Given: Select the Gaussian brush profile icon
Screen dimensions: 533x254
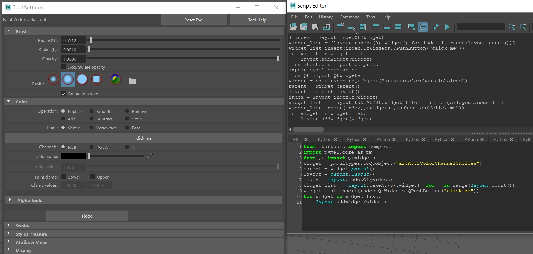Looking at the screenshot, I should (x=53, y=79).
